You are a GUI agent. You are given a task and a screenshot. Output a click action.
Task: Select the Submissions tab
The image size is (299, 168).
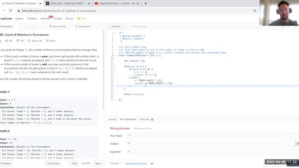point(83,27)
